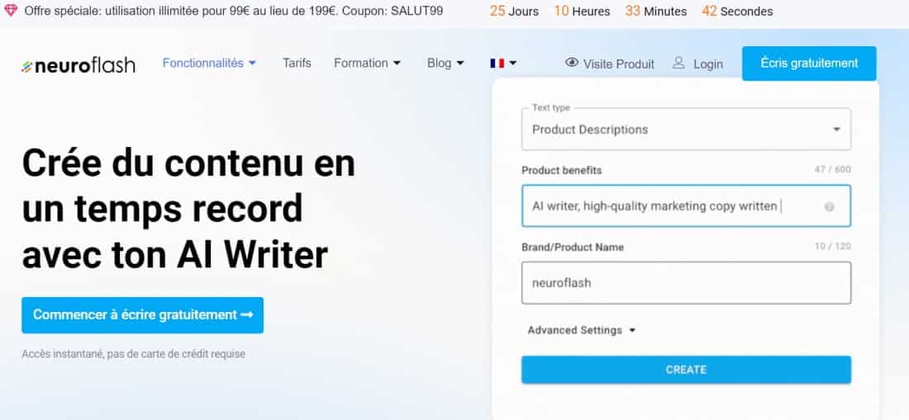Viewport: 909px width, 420px height.
Task: Click the eye icon beside Visite Produit
Action: coord(572,63)
